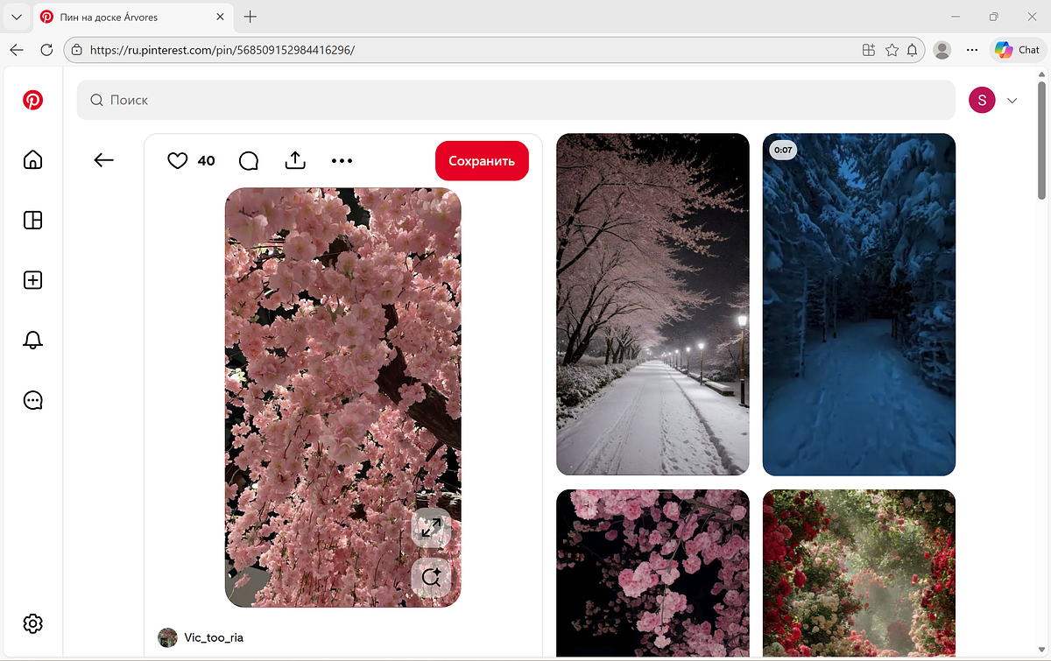This screenshot has width=1051, height=661.
Task: Go to Pinterest home feed icon
Action: [32, 159]
